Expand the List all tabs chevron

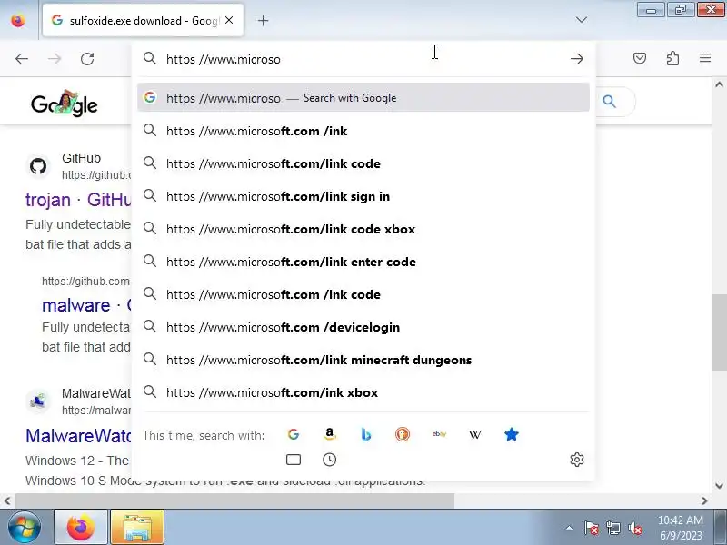pyautogui.click(x=581, y=20)
